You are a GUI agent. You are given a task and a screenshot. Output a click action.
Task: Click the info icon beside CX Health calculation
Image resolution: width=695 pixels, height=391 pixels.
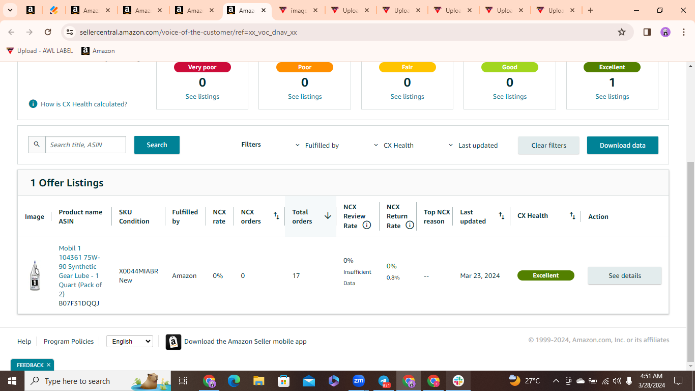[x=33, y=104]
